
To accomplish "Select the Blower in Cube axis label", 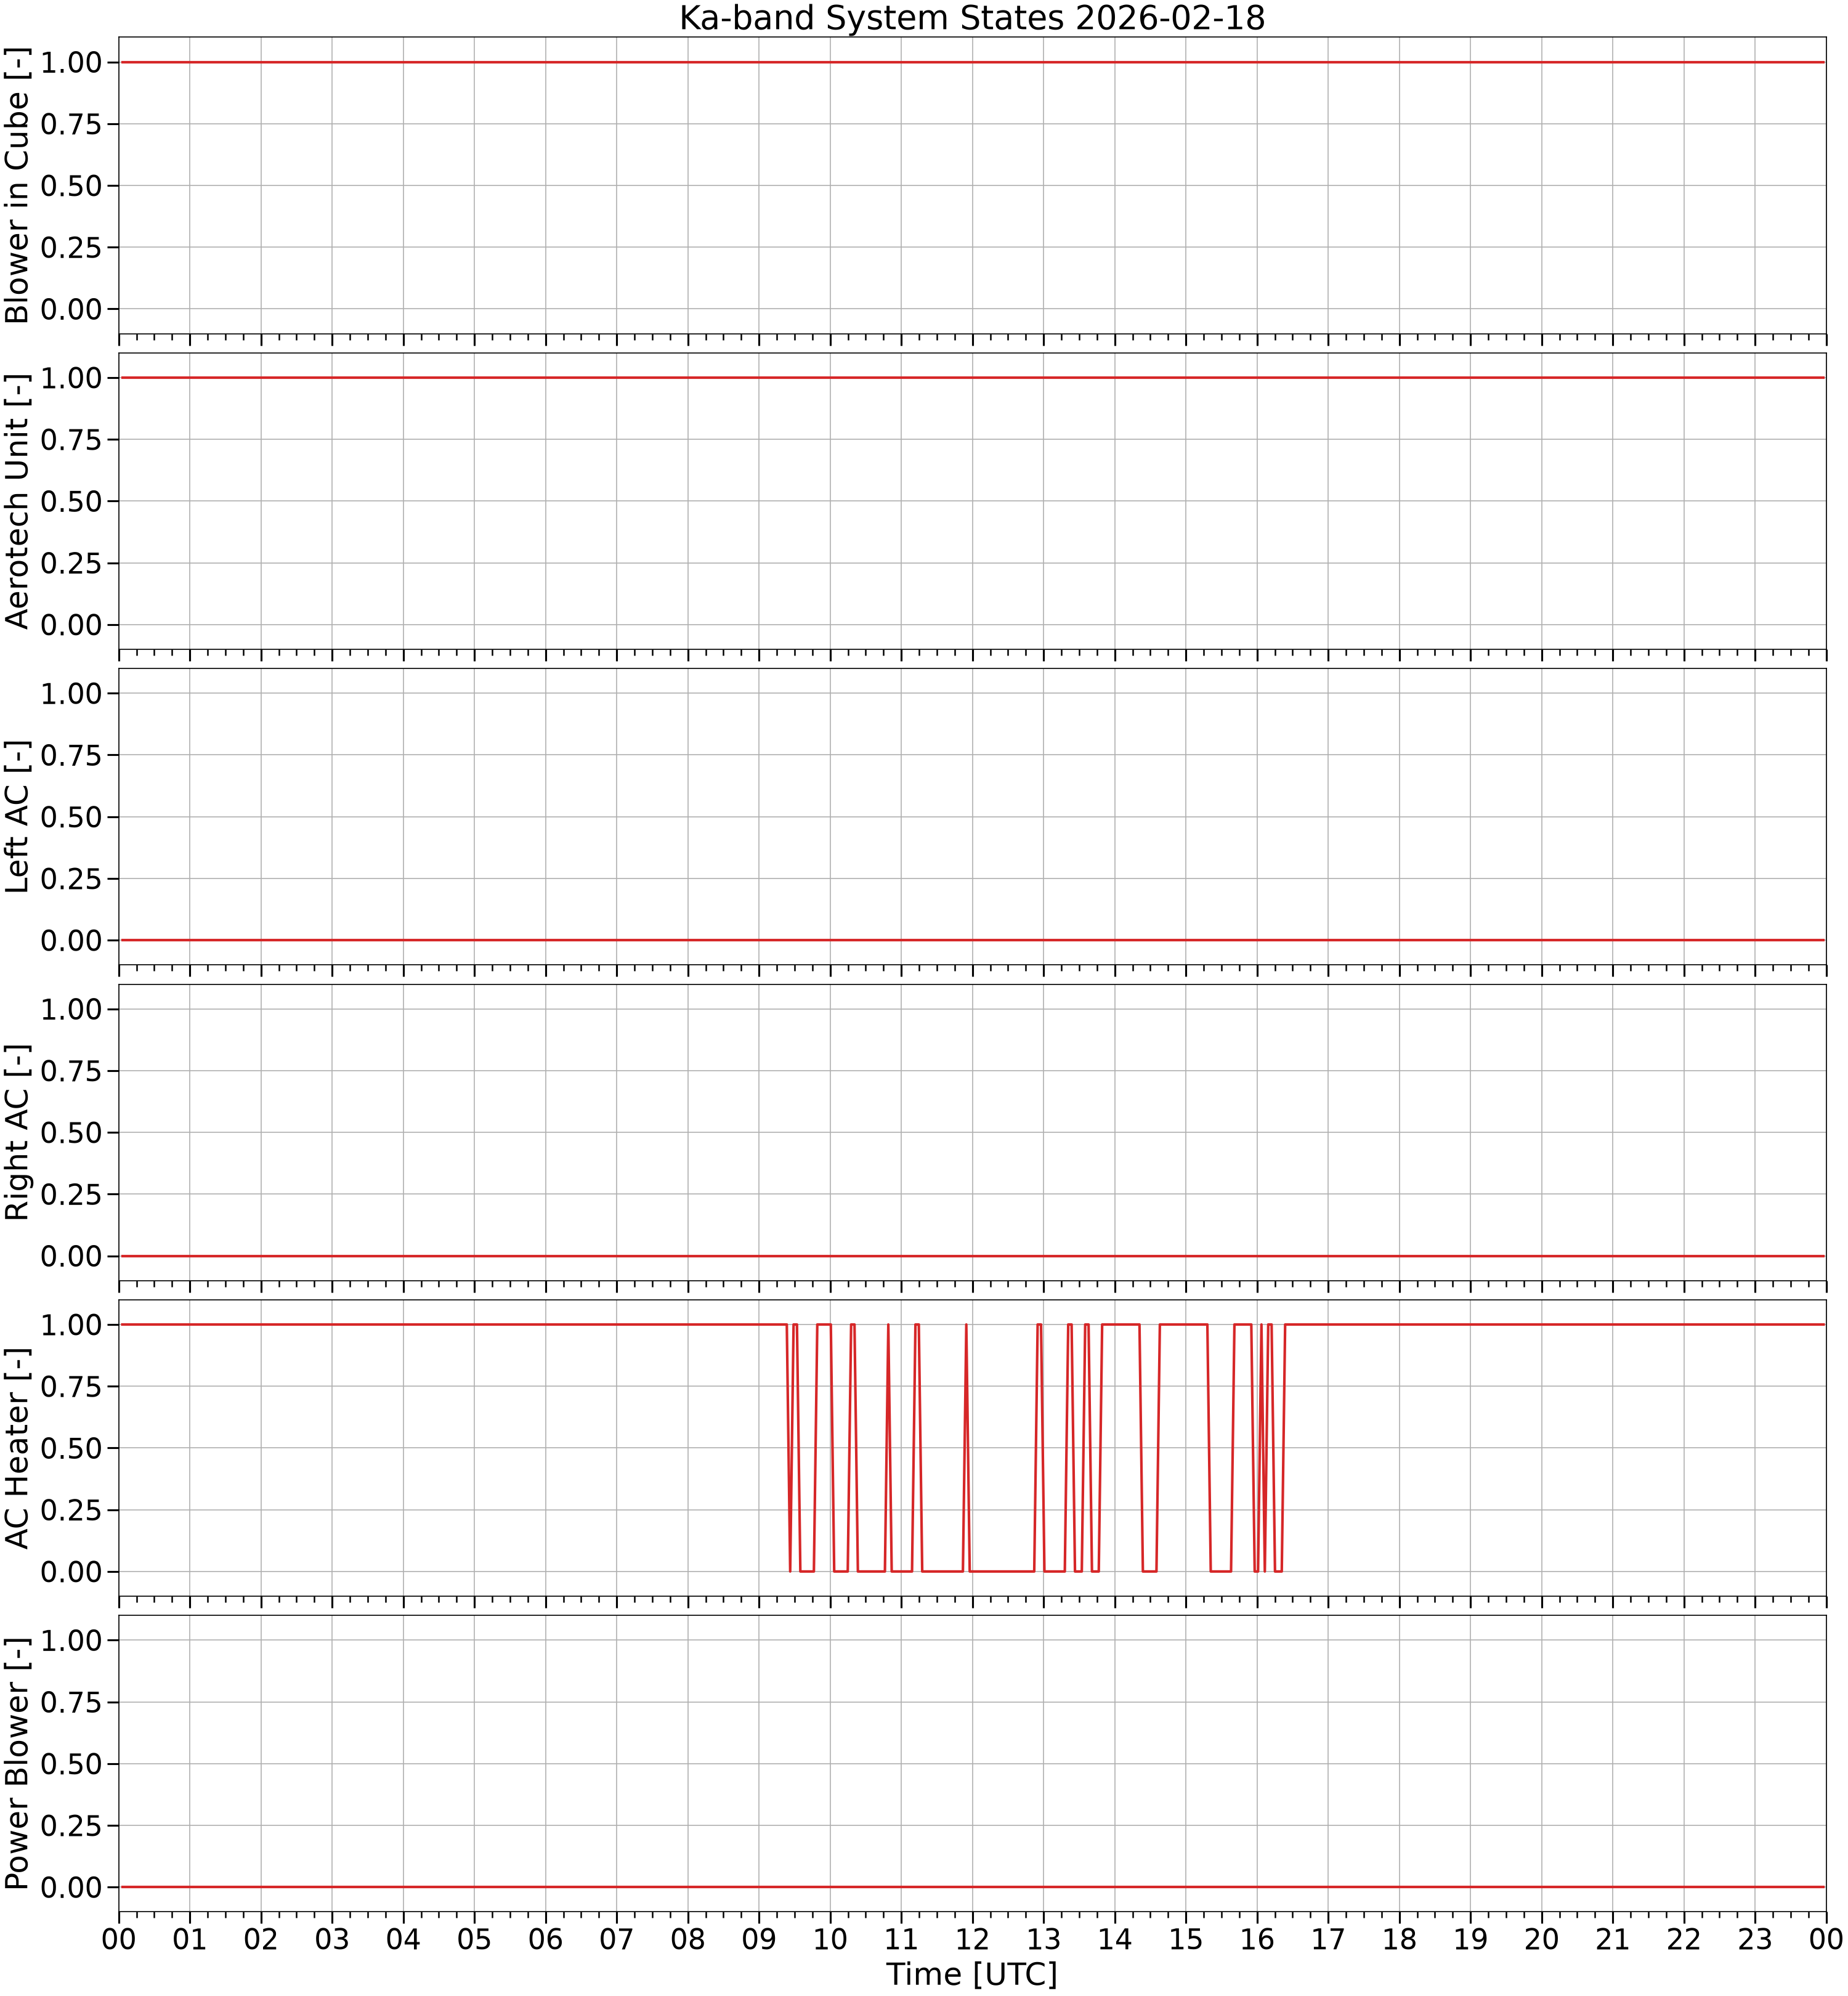I will click(17, 185).
